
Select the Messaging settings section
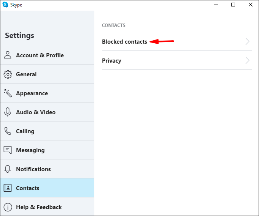[30, 150]
